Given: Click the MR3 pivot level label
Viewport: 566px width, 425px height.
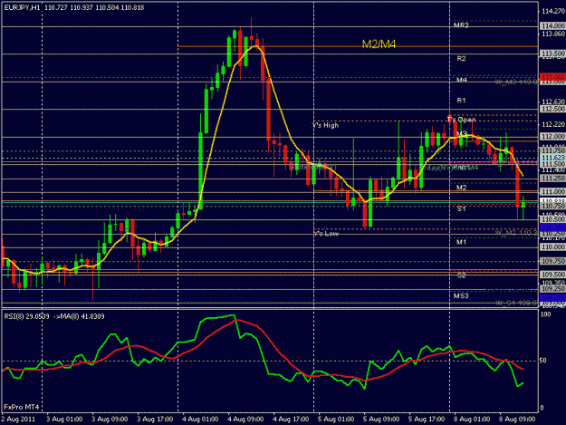Looking at the screenshot, I should [x=461, y=25].
